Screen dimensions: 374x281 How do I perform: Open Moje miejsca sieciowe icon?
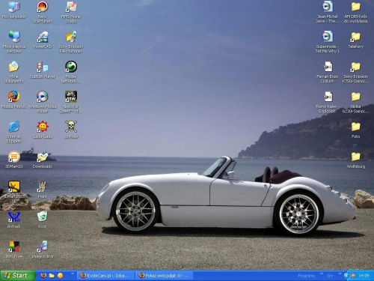14,37
